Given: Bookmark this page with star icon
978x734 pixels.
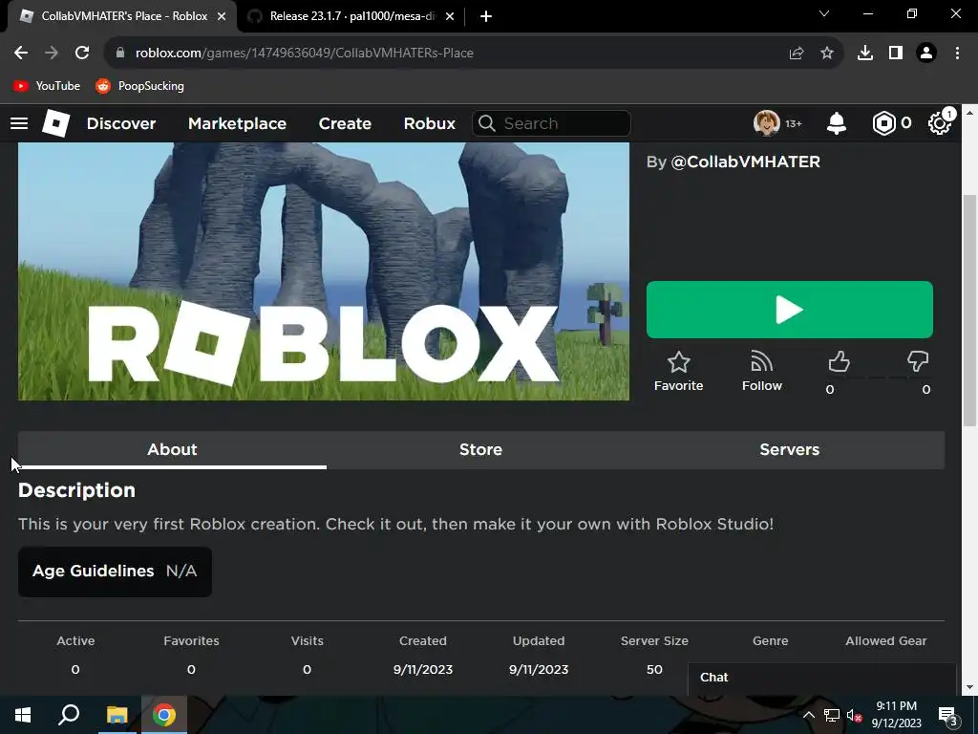Looking at the screenshot, I should pyautogui.click(x=826, y=53).
